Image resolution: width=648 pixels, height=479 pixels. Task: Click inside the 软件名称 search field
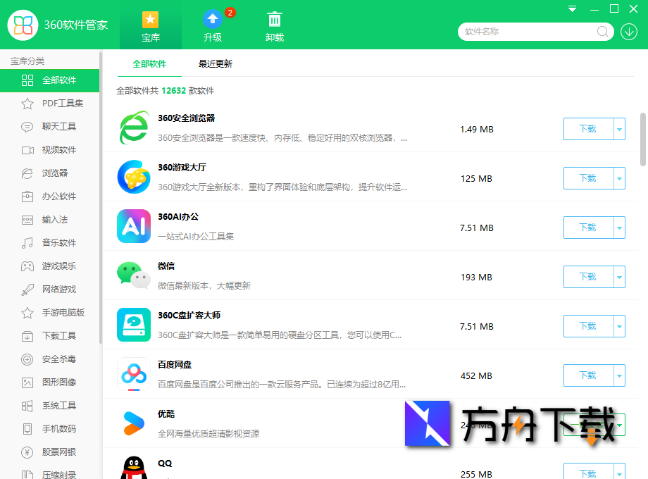click(x=528, y=32)
